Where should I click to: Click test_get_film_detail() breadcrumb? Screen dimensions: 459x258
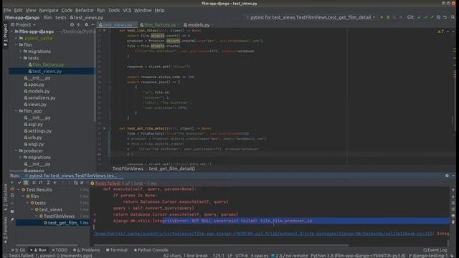(x=172, y=169)
